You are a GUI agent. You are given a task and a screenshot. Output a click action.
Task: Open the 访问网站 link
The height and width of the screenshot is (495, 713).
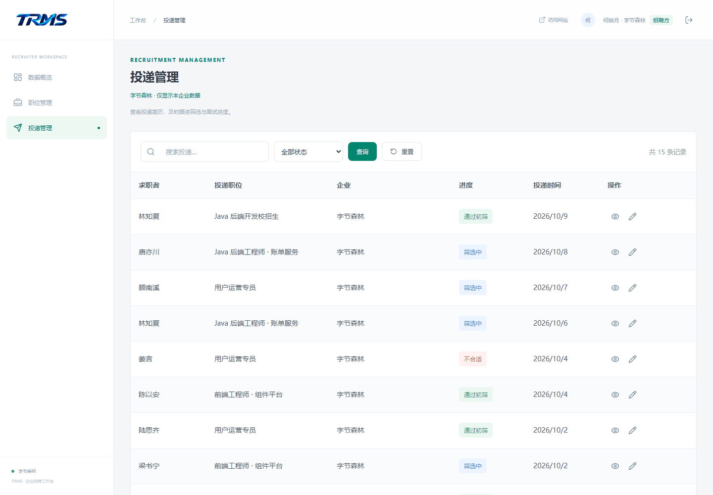point(554,20)
